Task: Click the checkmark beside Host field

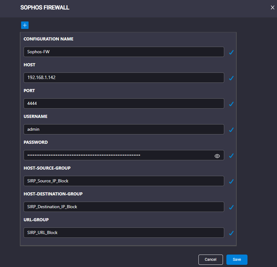Action: tap(231, 78)
